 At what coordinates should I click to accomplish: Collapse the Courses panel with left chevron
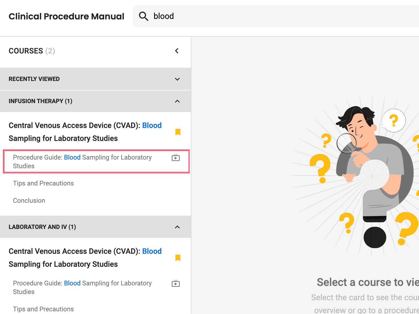(177, 51)
